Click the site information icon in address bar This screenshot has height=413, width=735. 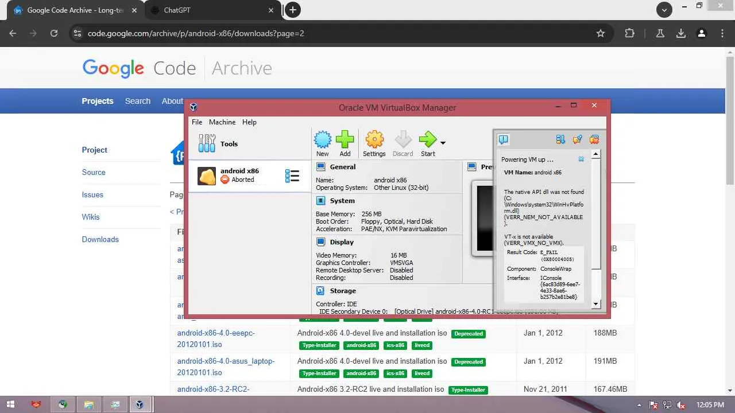pos(77,33)
